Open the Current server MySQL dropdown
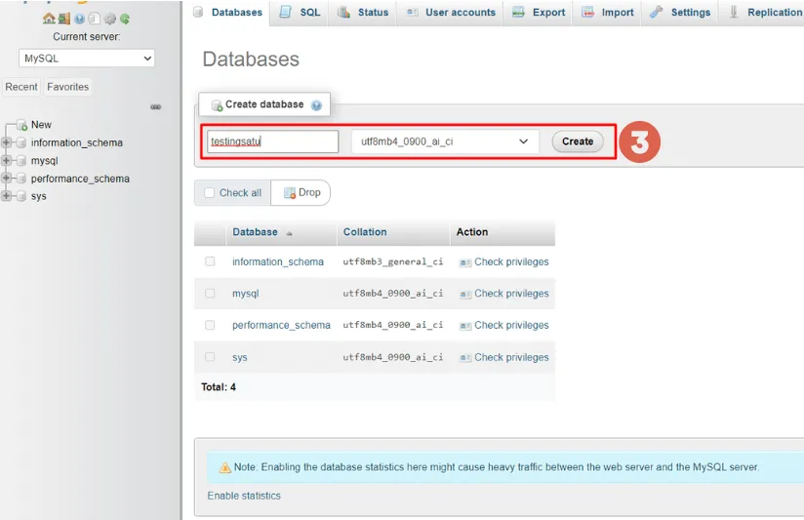 point(87,58)
